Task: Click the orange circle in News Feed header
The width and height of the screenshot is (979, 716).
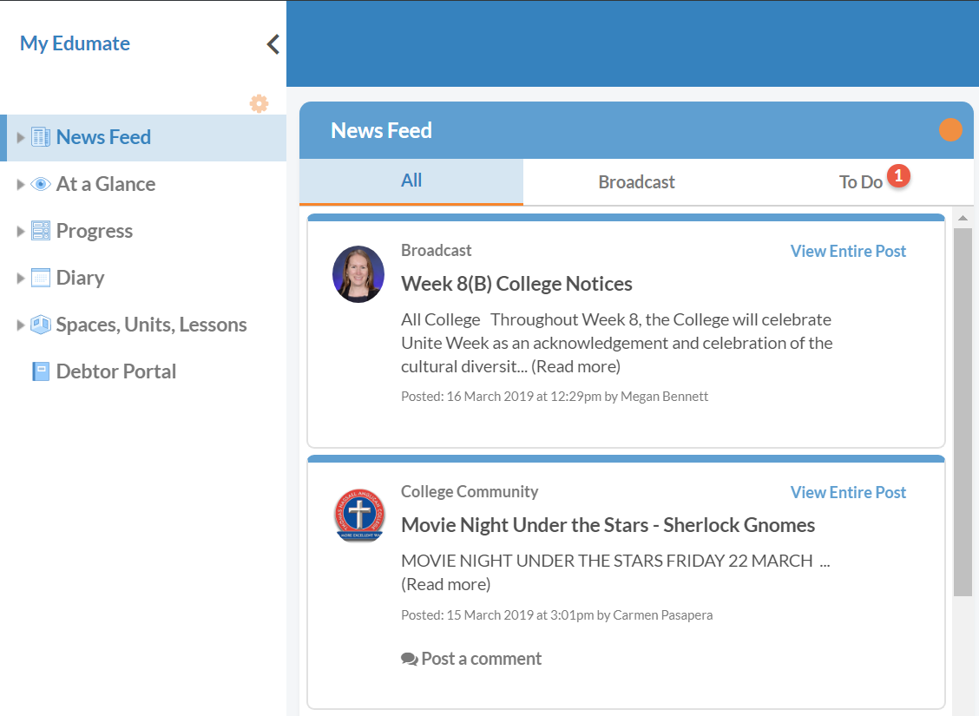Action: point(950,130)
